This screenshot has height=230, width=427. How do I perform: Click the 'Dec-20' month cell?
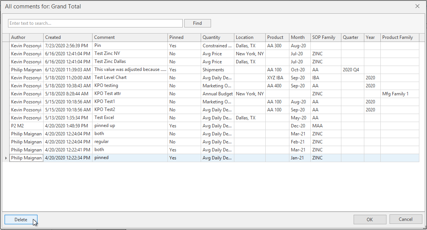tap(300, 126)
